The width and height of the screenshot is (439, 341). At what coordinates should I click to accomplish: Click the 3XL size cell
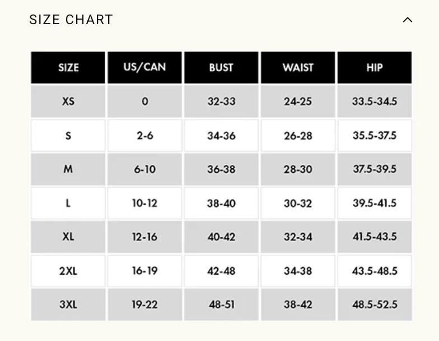68,305
